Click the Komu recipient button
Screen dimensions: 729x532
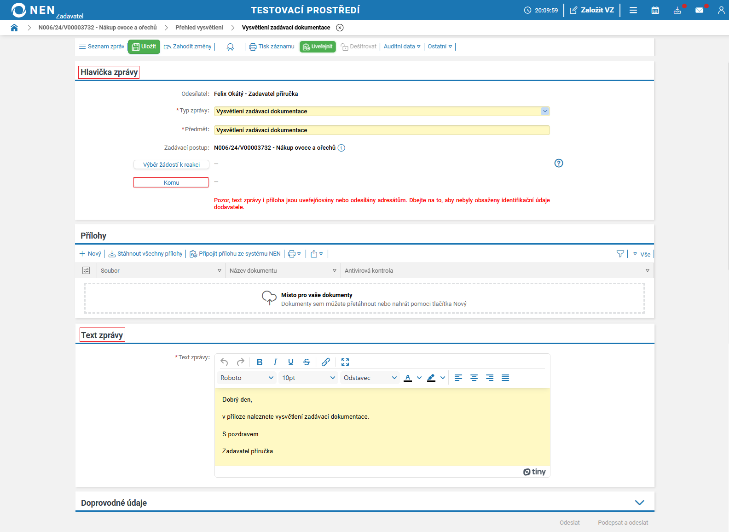[171, 183]
